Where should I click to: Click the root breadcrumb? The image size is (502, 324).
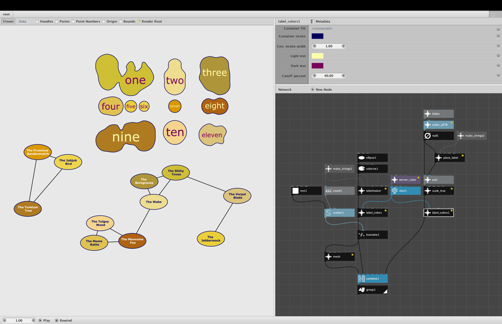[x=7, y=14]
